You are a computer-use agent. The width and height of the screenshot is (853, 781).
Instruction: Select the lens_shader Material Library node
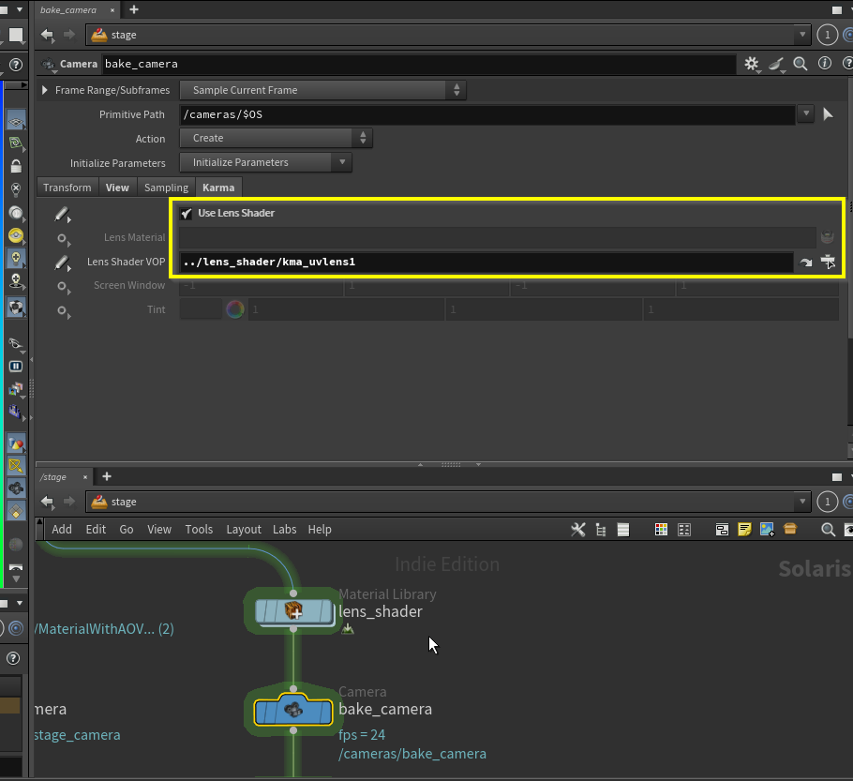pos(294,611)
